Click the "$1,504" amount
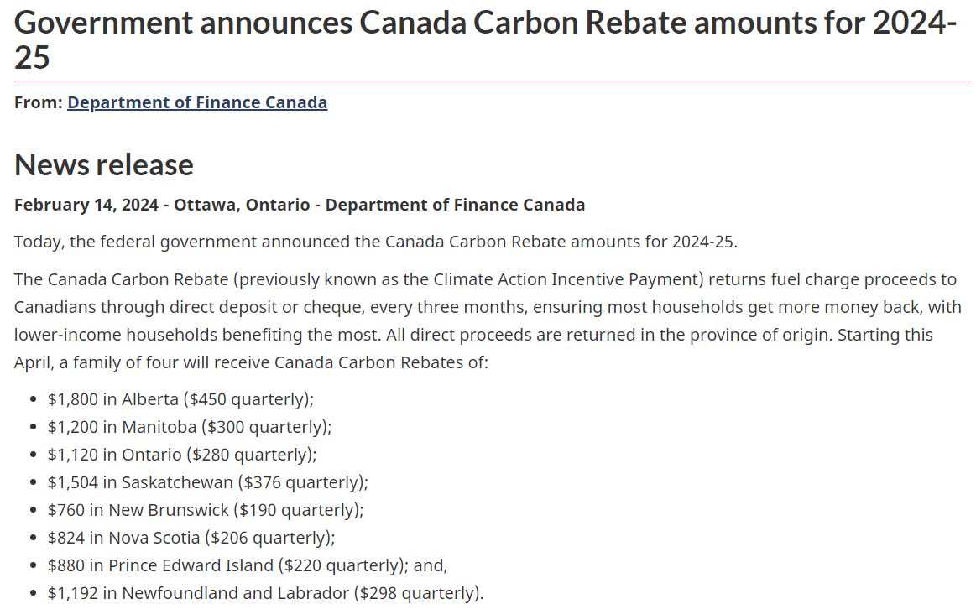 point(73,482)
